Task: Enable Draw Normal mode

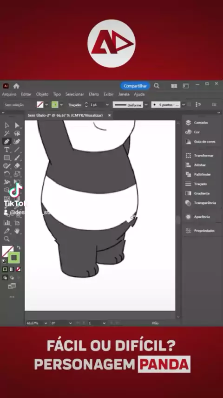Action: [5, 278]
